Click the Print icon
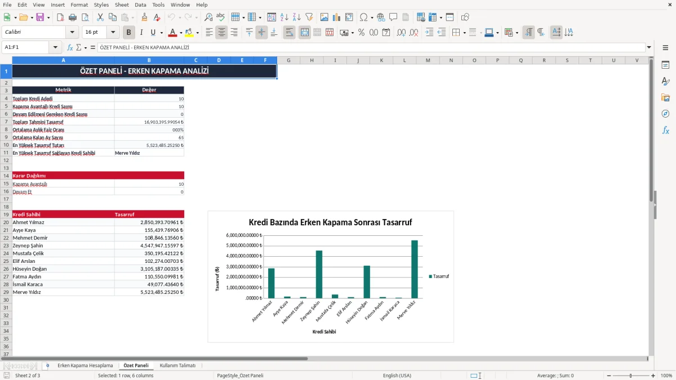This screenshot has height=380, width=676. pyautogui.click(x=72, y=17)
